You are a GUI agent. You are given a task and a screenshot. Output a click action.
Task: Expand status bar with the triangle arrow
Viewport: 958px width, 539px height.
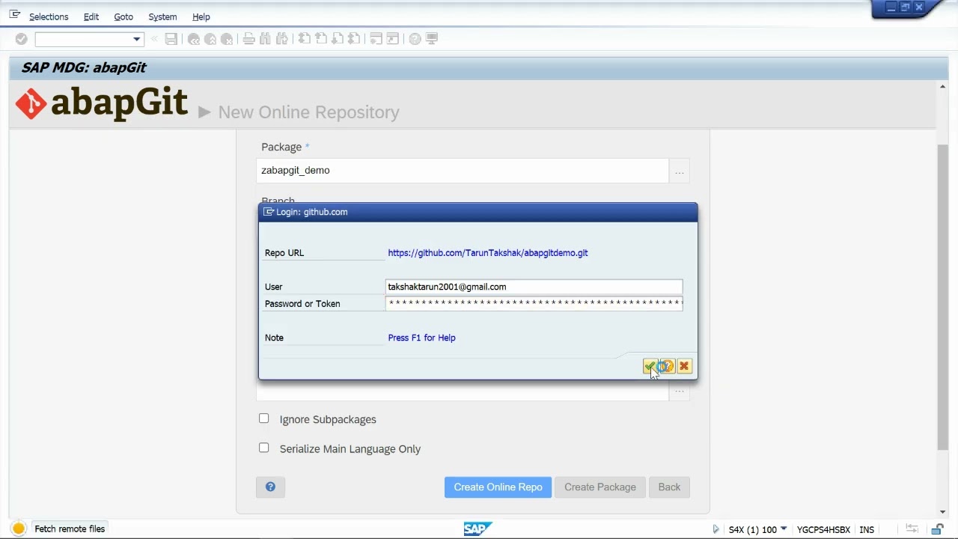(x=716, y=529)
